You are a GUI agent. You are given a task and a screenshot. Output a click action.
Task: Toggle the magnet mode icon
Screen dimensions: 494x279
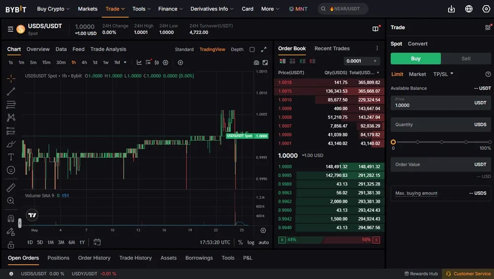(x=11, y=218)
